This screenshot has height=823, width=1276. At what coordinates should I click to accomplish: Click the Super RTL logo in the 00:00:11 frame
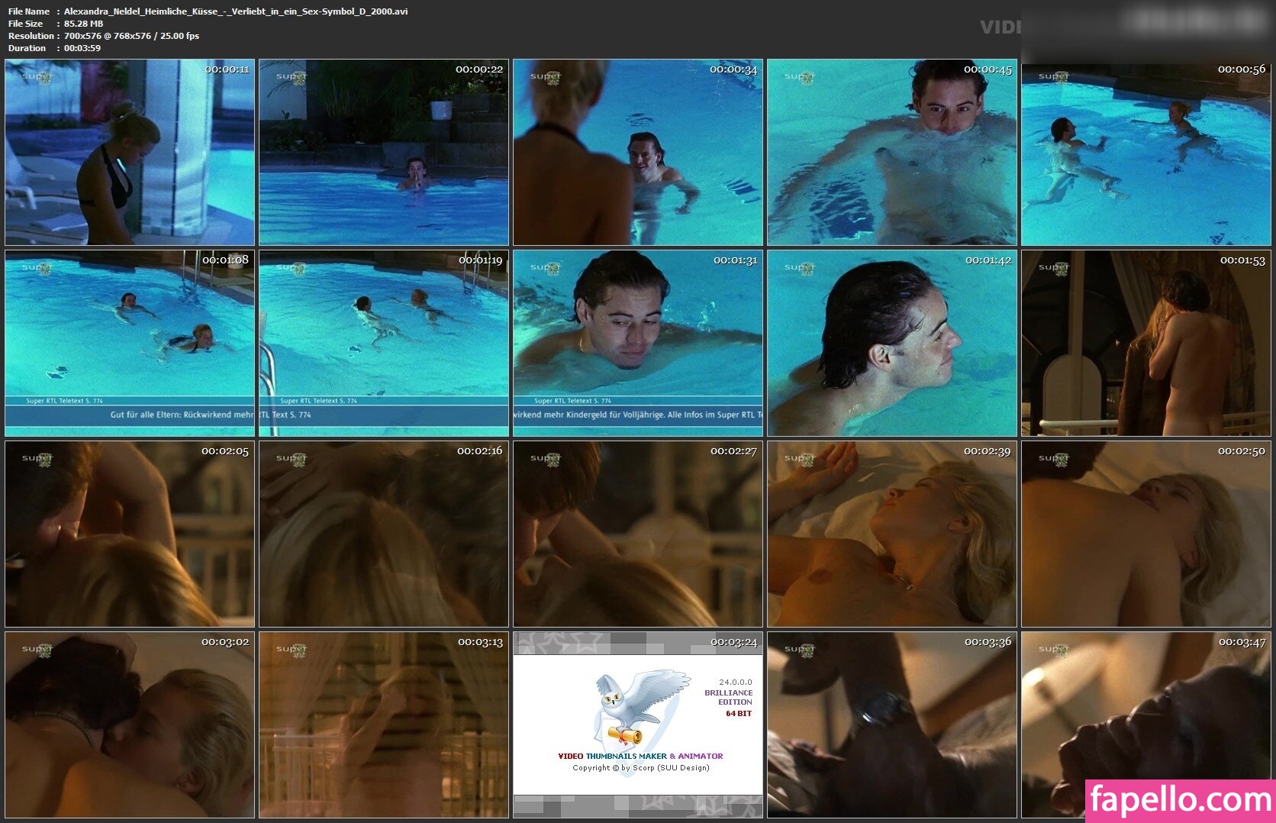37,76
